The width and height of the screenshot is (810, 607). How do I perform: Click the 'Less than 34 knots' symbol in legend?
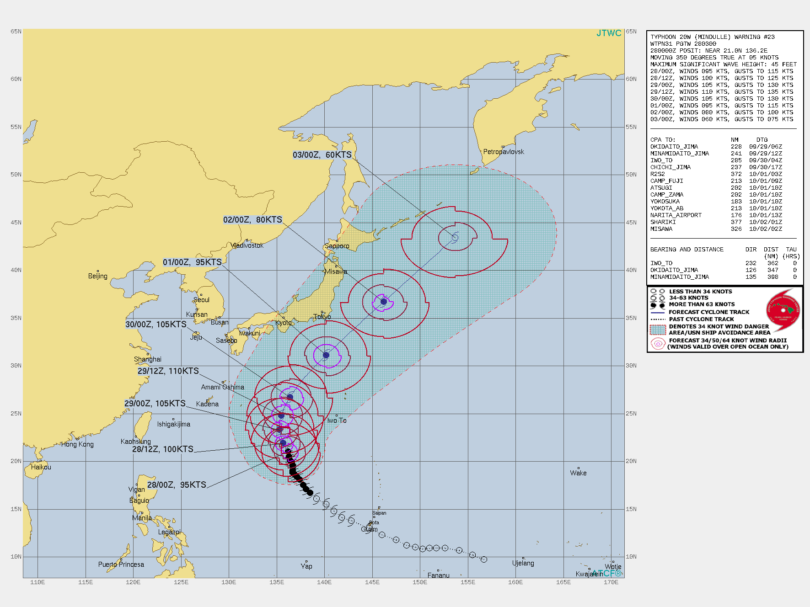tap(658, 292)
